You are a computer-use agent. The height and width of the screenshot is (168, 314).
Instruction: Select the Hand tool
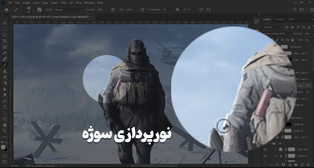[x=5, y=125]
